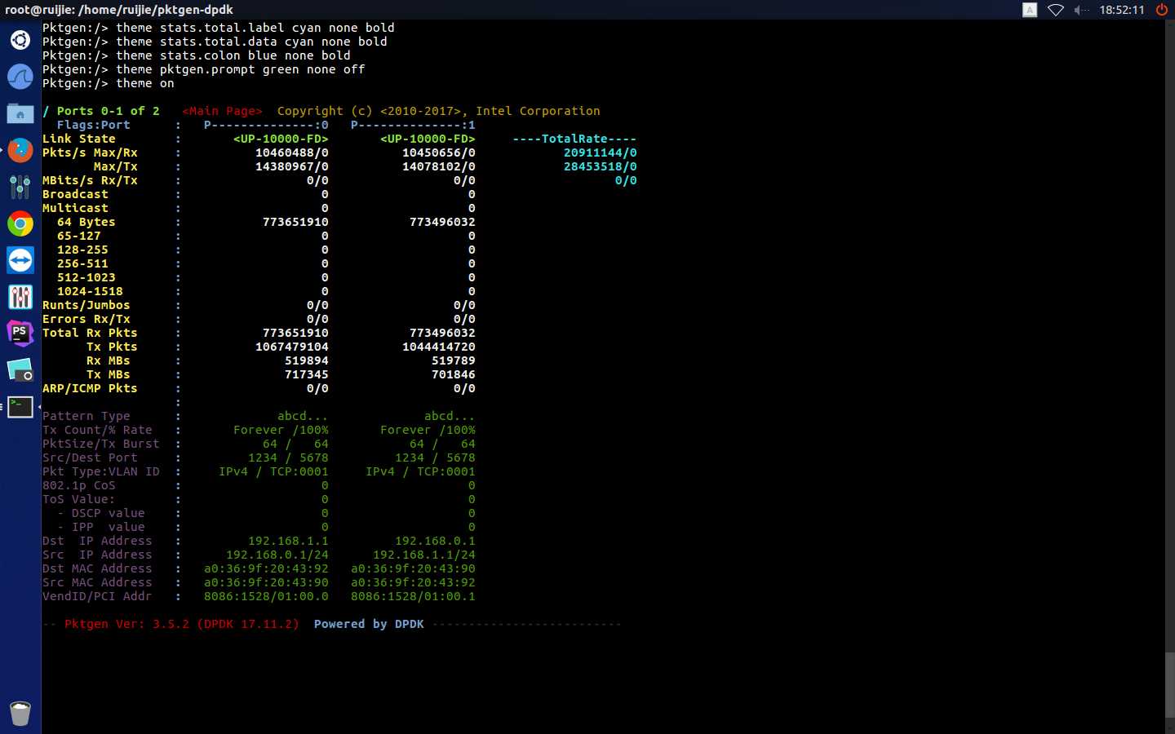Click the 'Errors Rx/Tx' row label
This screenshot has height=734, width=1175.
pos(86,319)
